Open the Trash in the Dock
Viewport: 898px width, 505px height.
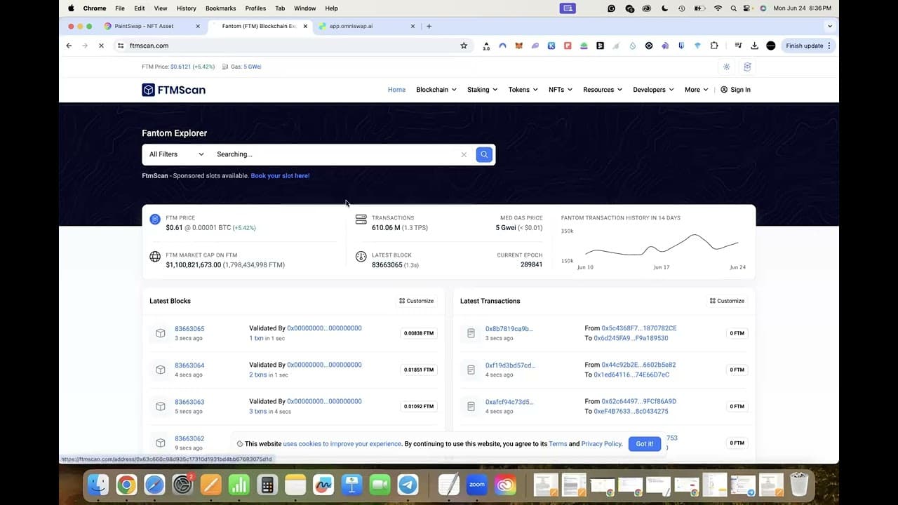[x=799, y=485]
